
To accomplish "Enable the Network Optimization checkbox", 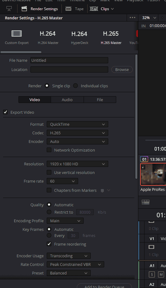I will (49, 150).
